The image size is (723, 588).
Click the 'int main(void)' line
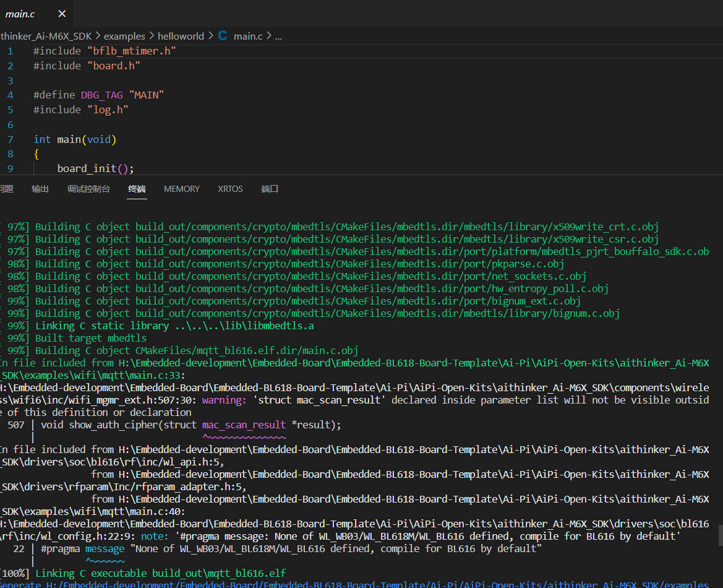coord(75,139)
